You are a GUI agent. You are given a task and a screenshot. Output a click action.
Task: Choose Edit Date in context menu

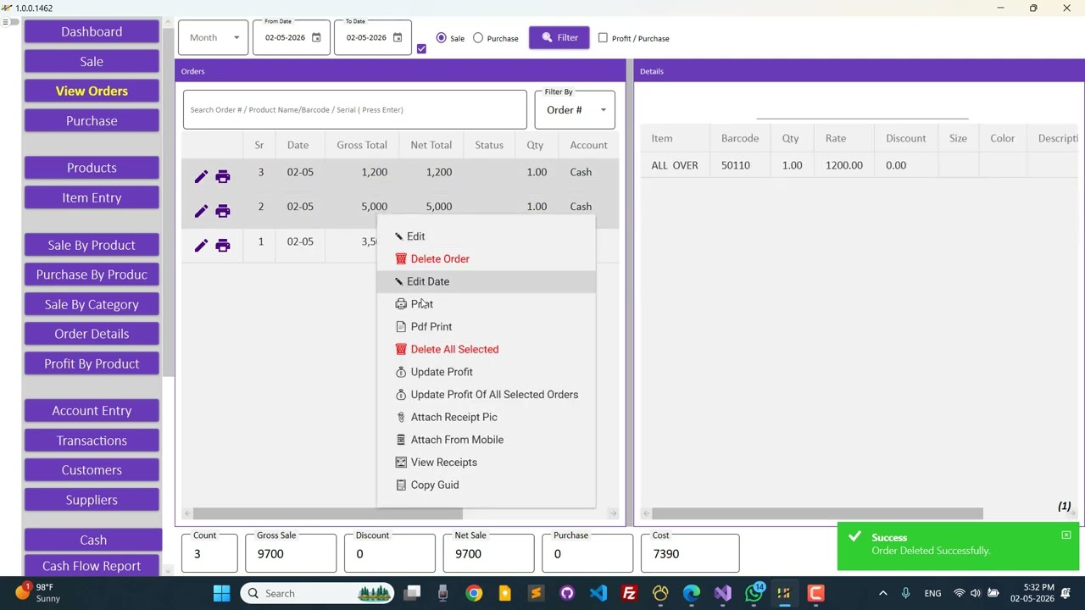pyautogui.click(x=487, y=281)
